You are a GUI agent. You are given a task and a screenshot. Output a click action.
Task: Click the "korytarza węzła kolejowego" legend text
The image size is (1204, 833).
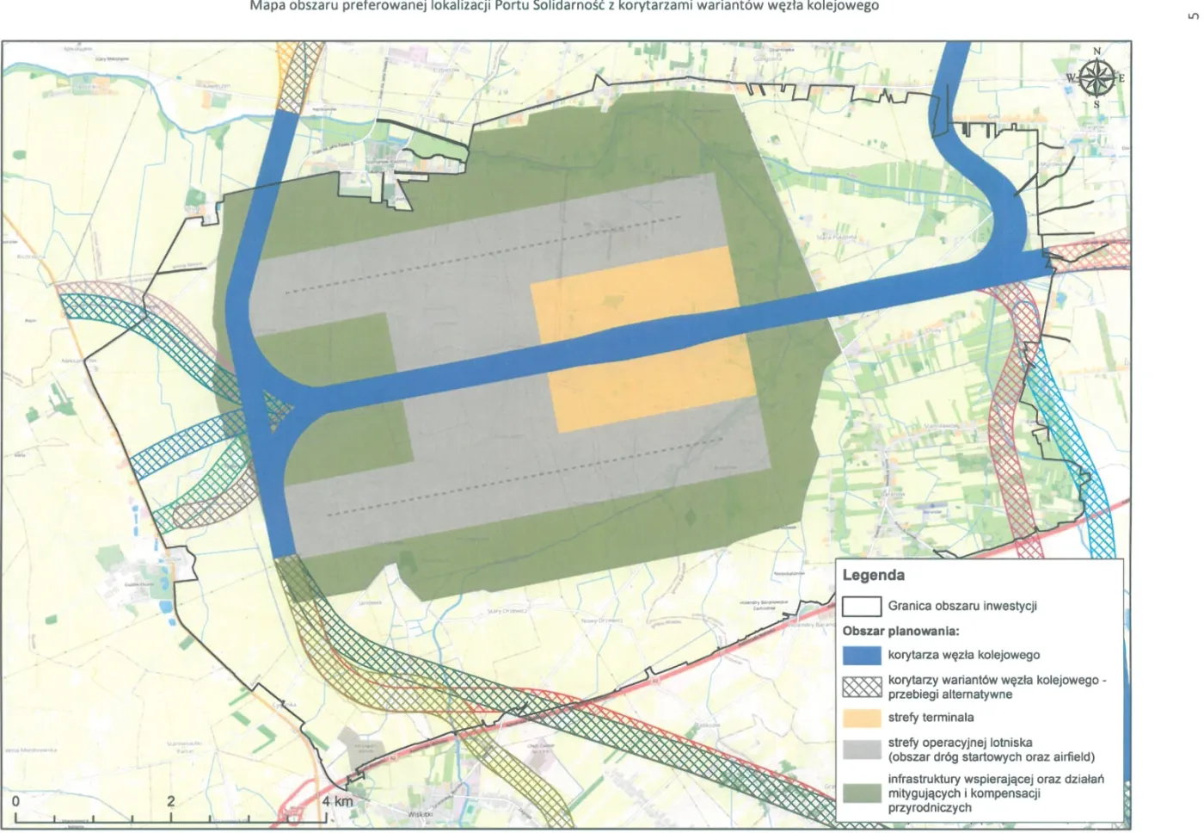pyautogui.click(x=963, y=656)
